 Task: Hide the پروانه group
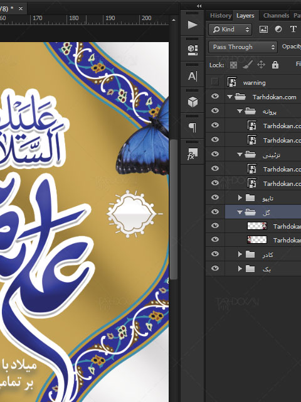[215, 111]
